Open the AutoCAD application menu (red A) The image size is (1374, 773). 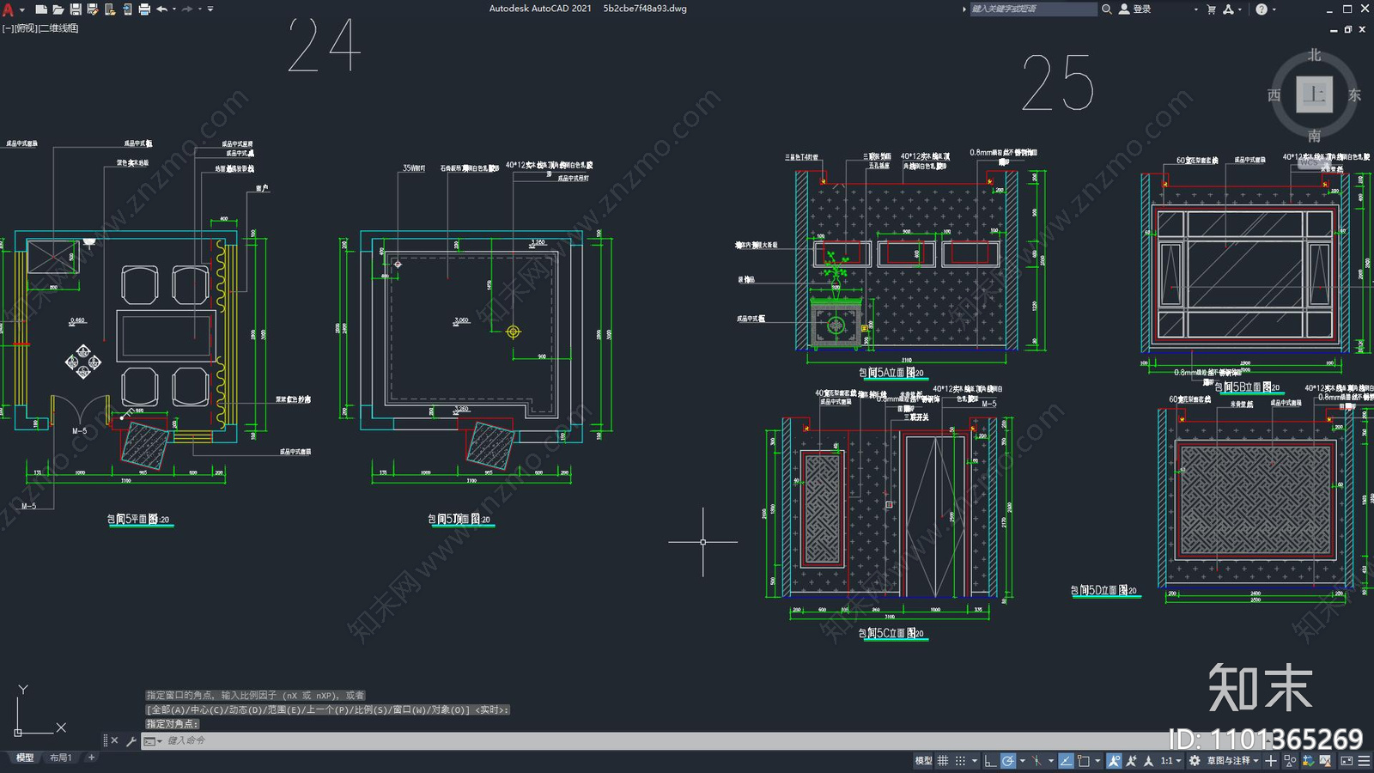(8, 9)
